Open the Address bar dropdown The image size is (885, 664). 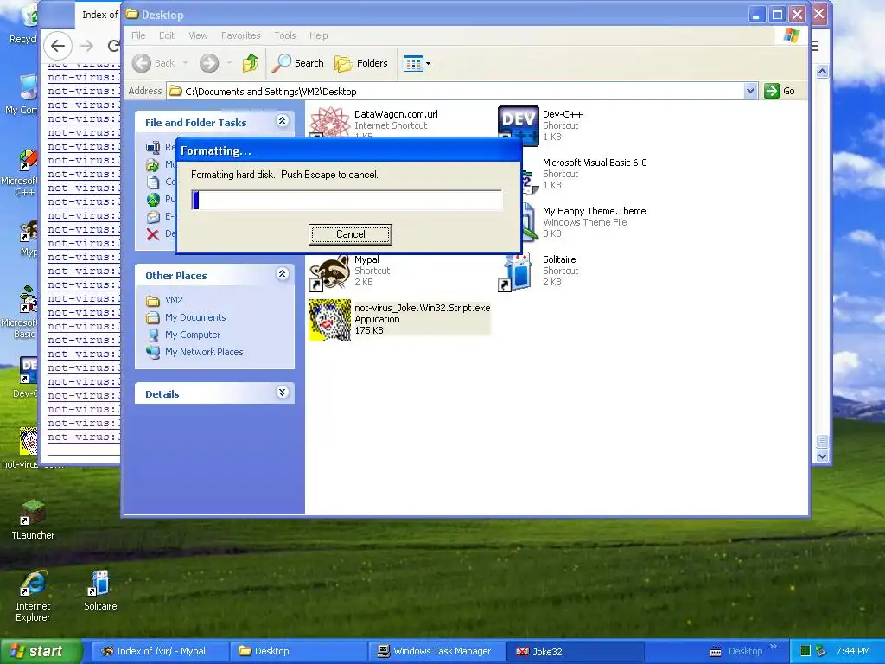tap(750, 91)
